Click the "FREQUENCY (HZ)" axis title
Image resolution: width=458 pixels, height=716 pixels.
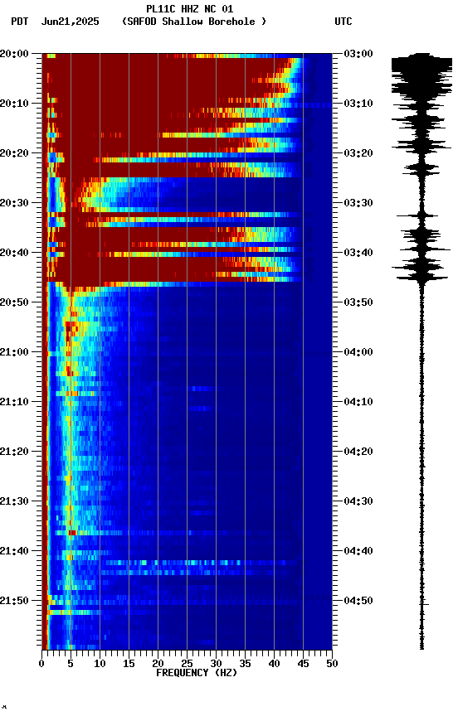pyautogui.click(x=197, y=673)
